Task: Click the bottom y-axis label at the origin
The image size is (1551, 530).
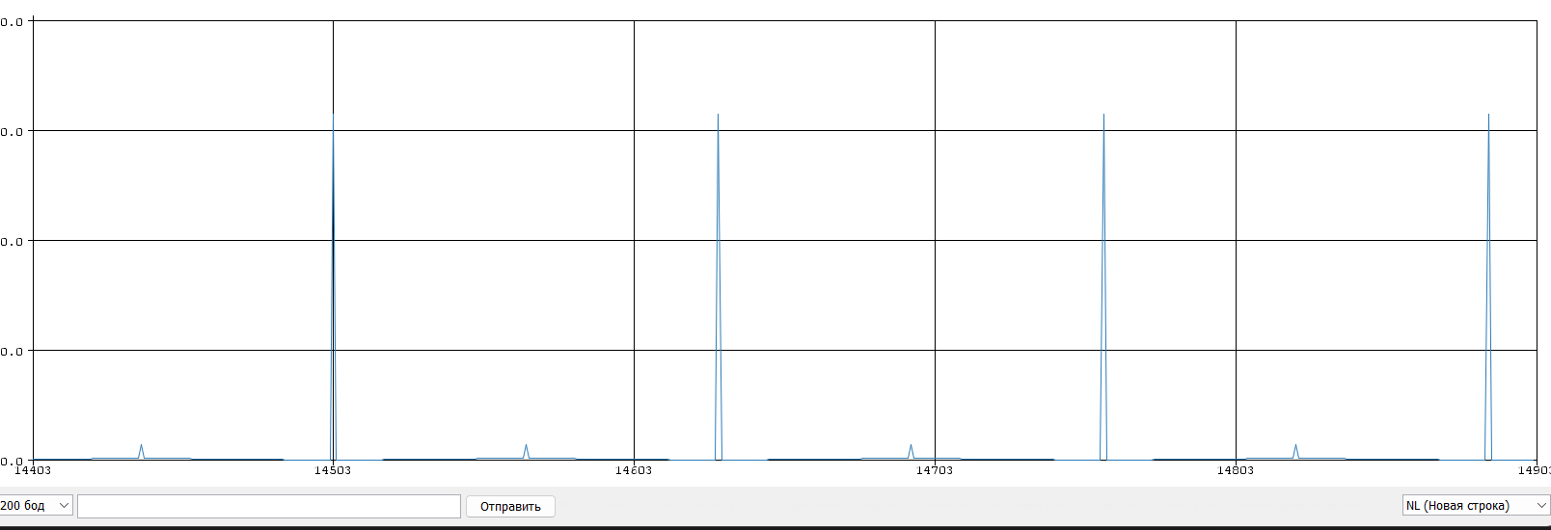Action: click(12, 462)
